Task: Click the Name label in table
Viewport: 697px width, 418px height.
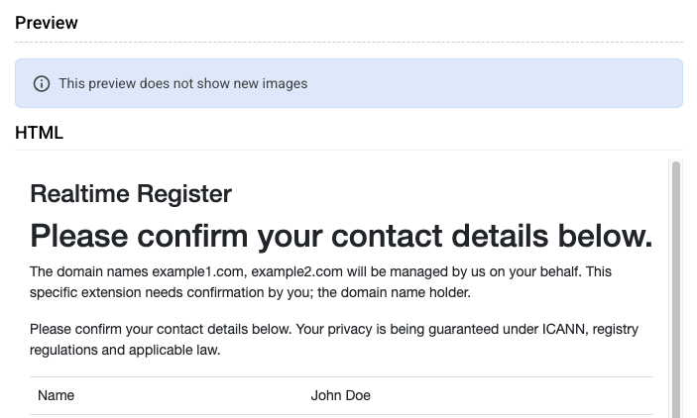Action: (56, 395)
